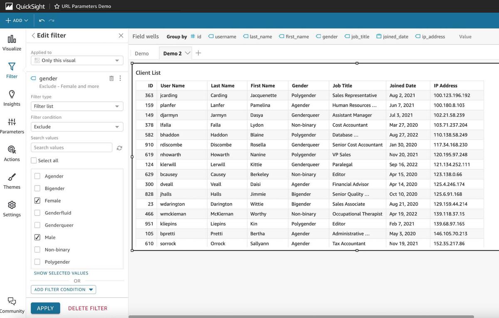Click the APPLY button

click(x=45, y=308)
